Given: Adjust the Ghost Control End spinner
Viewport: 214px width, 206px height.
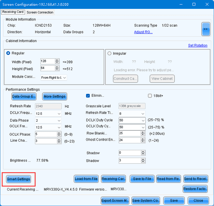Looking at the screenshot, I should click(143, 140).
